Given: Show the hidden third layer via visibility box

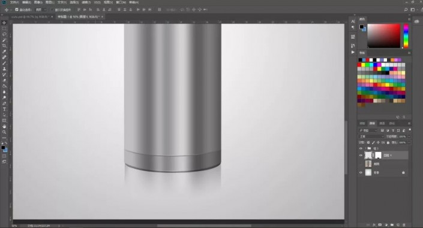Looking at the screenshot, I should (x=361, y=164).
